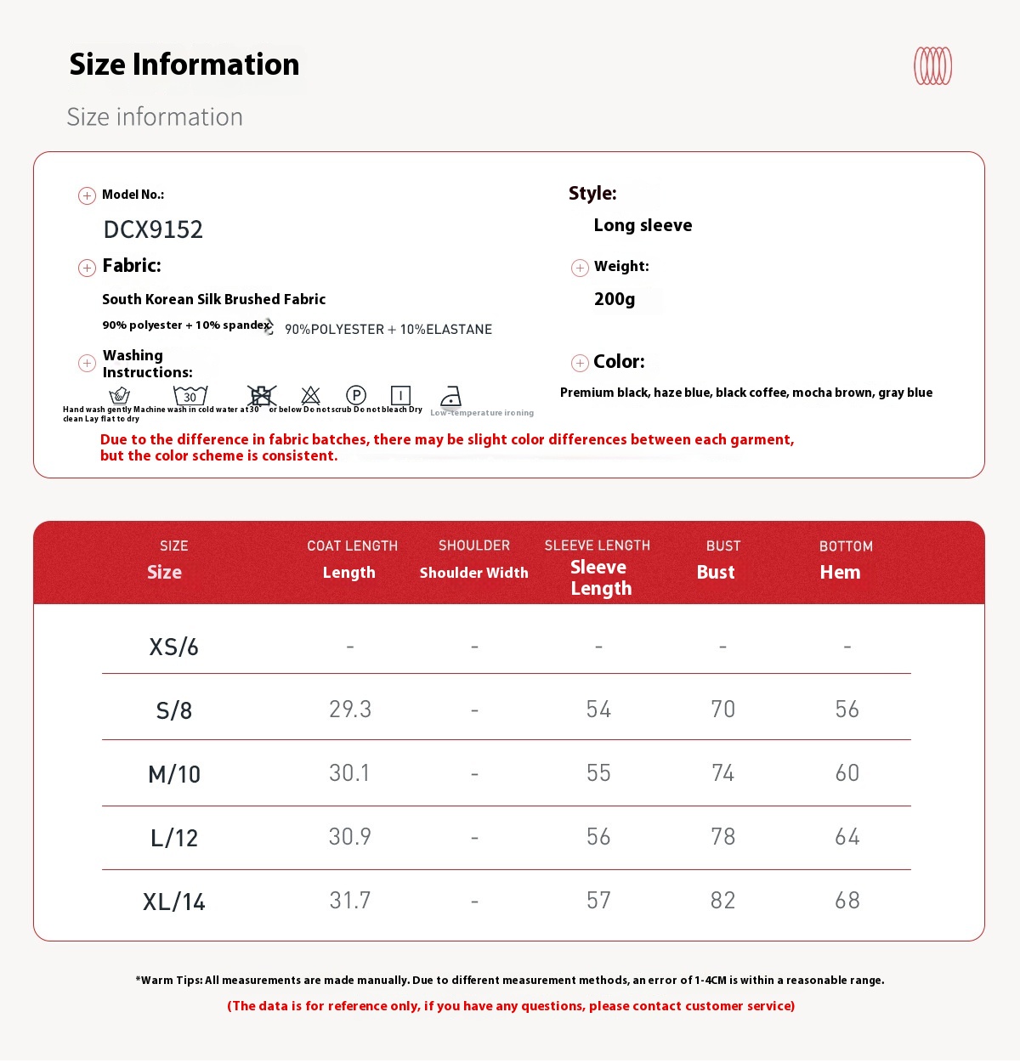Image resolution: width=1020 pixels, height=1063 pixels.
Task: Select the crossed-out triangle do not bleach icon
Action: tap(311, 395)
